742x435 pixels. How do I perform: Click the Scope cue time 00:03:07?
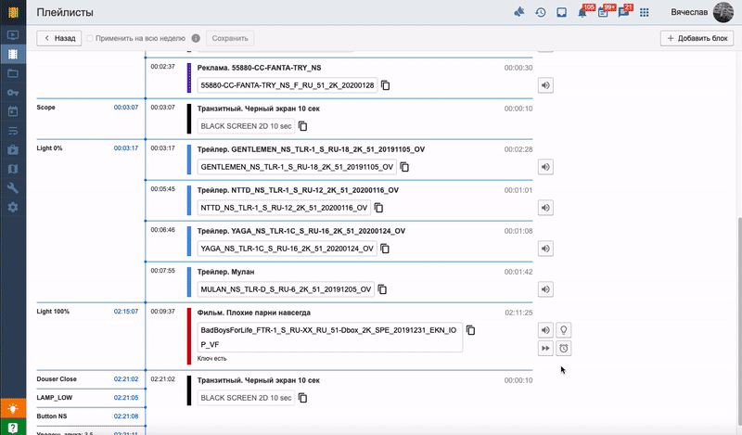[126, 108]
